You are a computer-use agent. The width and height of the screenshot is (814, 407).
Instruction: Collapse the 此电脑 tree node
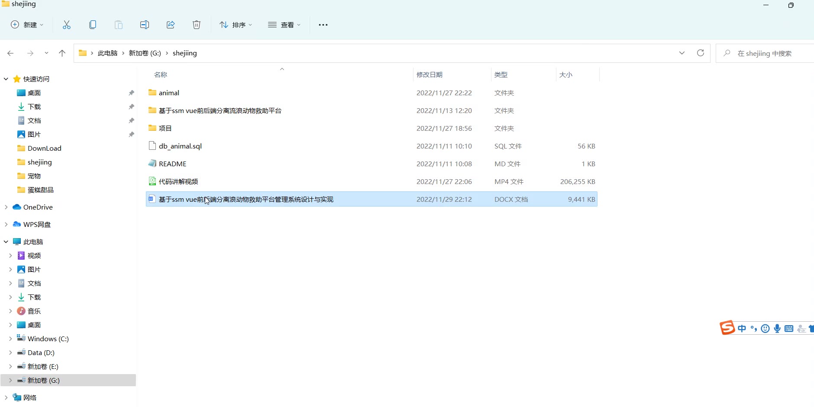pyautogui.click(x=6, y=242)
